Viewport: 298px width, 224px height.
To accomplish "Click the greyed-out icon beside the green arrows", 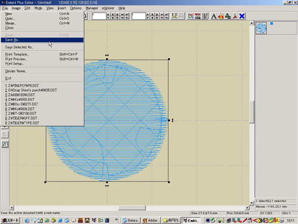I will pyautogui.click(x=181, y=16).
